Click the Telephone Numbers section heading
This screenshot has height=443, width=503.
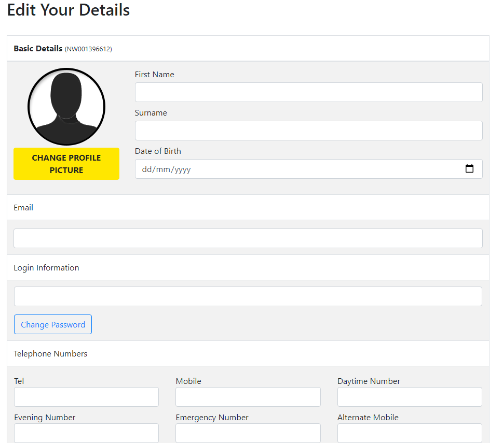pos(50,354)
